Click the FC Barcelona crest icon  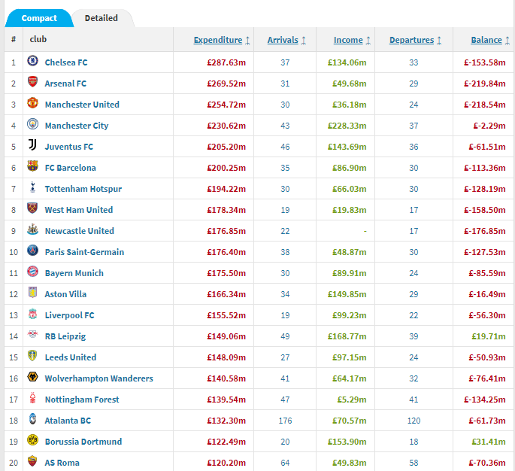click(x=32, y=166)
